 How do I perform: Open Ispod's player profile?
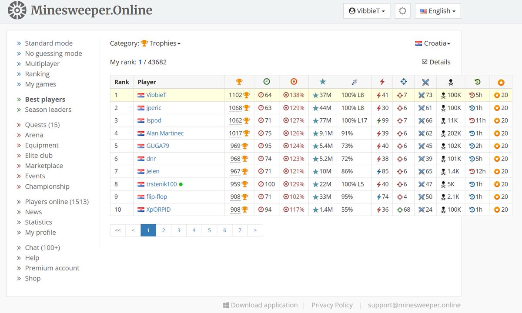pyautogui.click(x=154, y=120)
